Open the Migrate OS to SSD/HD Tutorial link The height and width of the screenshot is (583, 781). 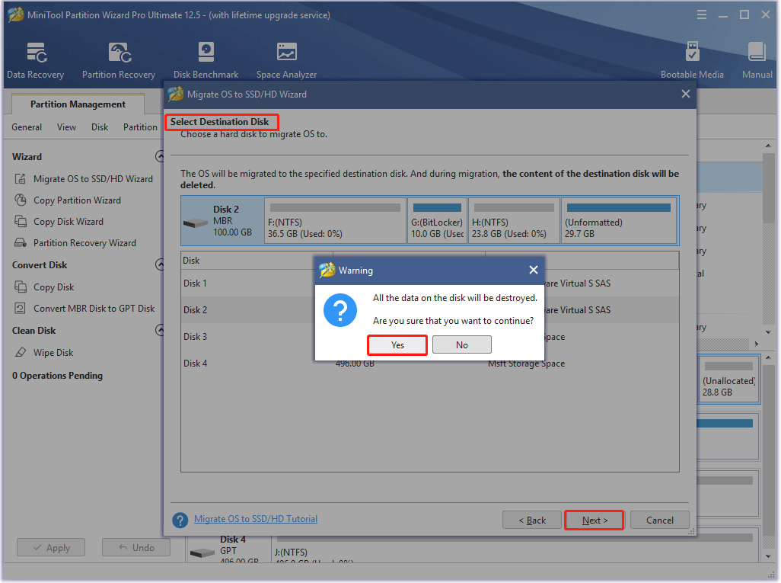256,519
